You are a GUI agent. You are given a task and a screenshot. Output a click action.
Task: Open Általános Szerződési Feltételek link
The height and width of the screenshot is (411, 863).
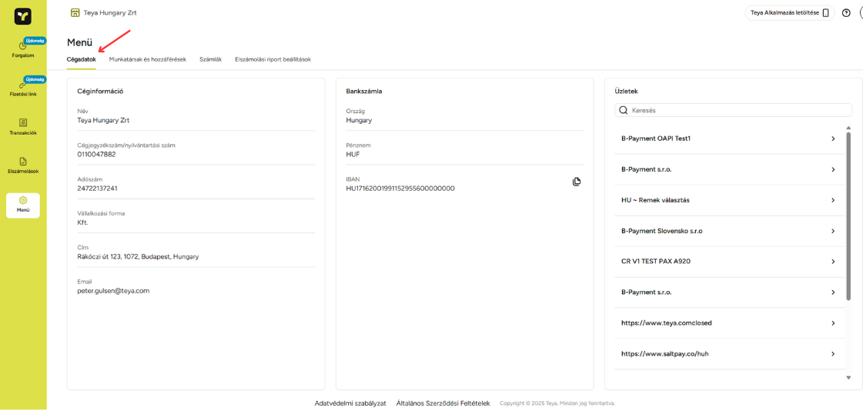443,403
